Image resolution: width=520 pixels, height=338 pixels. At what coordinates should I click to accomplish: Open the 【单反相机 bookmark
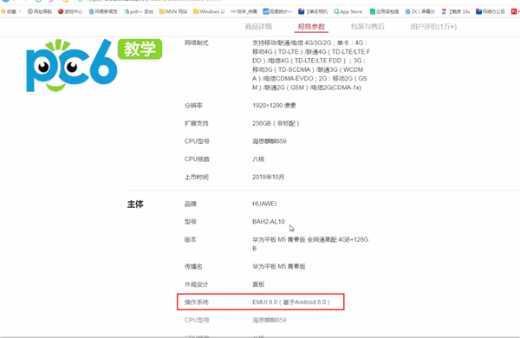pyautogui.click(x=313, y=11)
